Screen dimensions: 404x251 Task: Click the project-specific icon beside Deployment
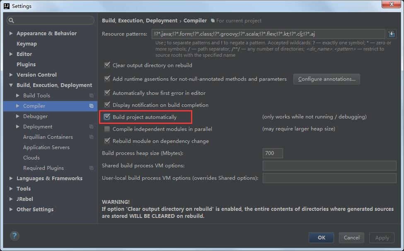coord(92,126)
